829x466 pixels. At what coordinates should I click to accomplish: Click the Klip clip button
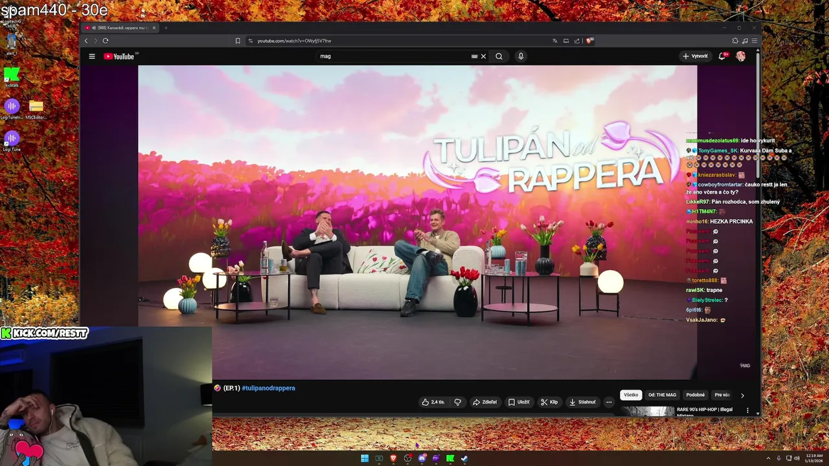(549, 402)
